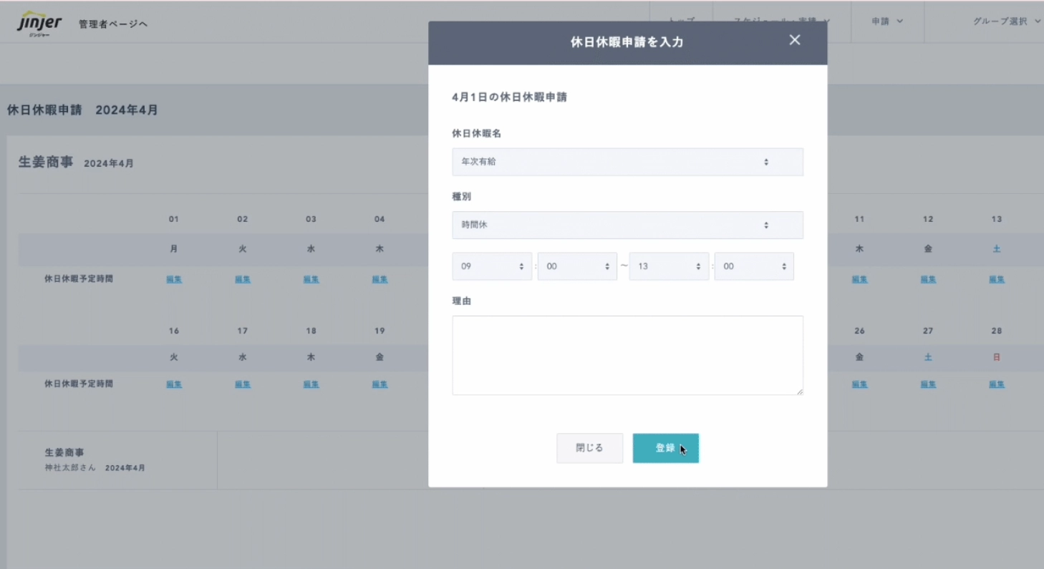Close the 休日休暇申請を入力 dialog with X

[x=795, y=40]
